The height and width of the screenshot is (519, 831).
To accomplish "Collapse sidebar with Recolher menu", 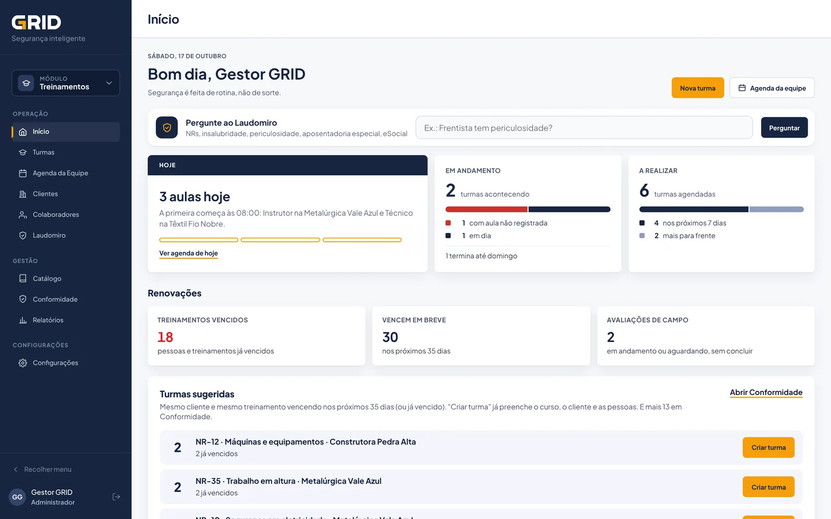I will [43, 469].
